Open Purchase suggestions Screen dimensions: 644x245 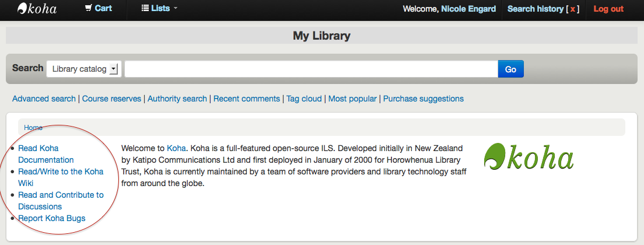point(423,99)
